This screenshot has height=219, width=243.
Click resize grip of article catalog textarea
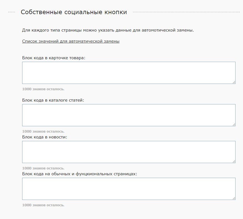[x=234, y=125]
